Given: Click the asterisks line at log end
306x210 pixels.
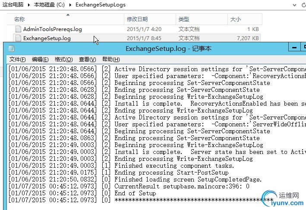Looking at the screenshot, I should pyautogui.click(x=194, y=200).
